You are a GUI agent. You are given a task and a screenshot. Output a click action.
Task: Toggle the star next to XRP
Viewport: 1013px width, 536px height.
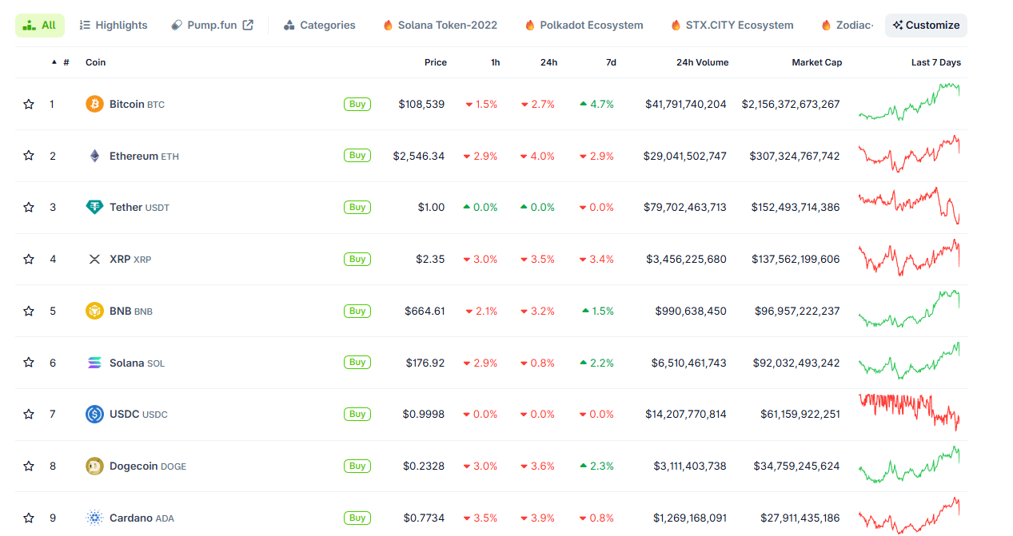pyautogui.click(x=29, y=259)
